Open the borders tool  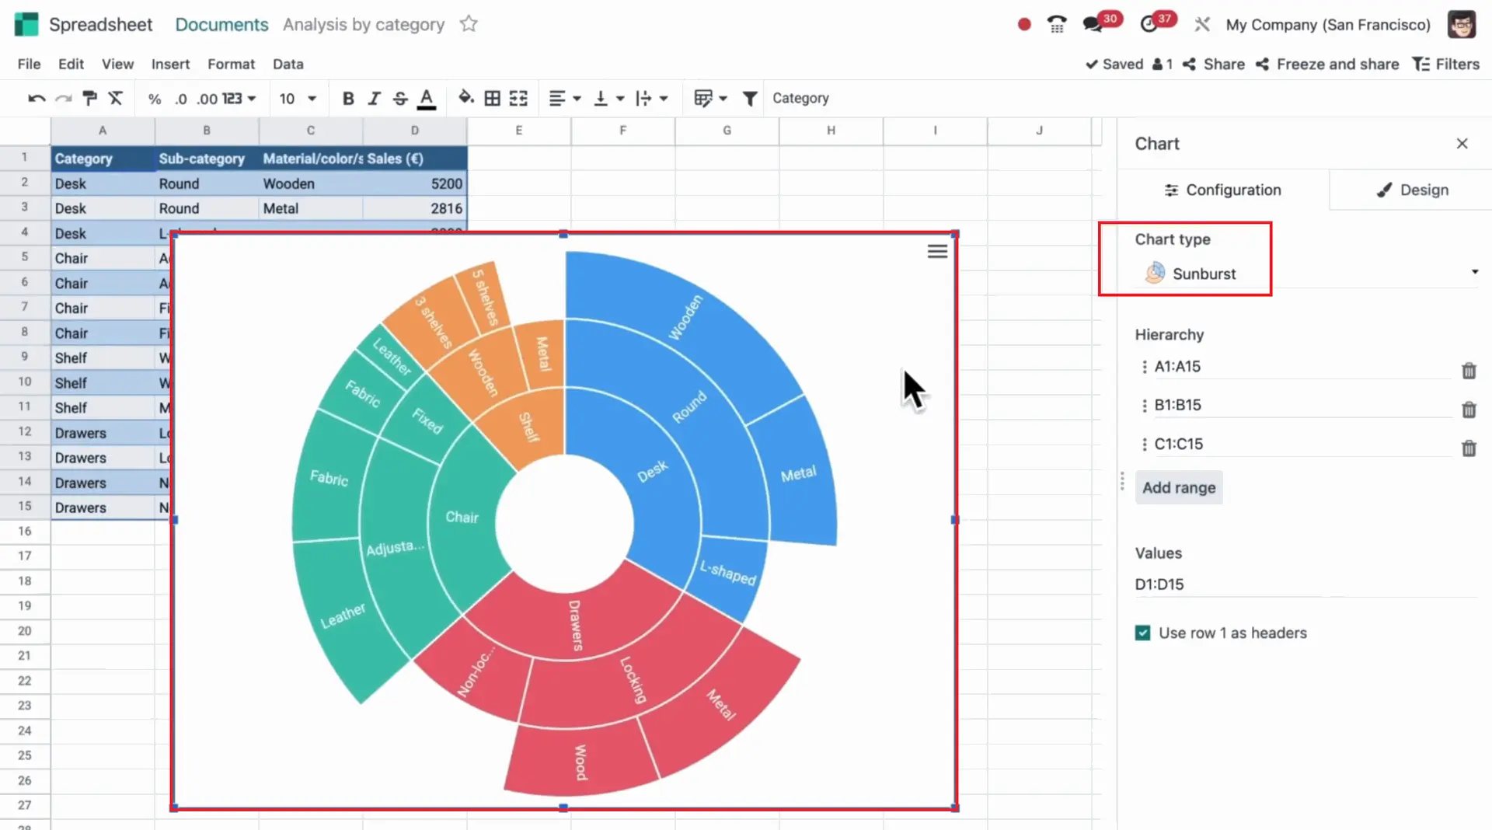[492, 99]
